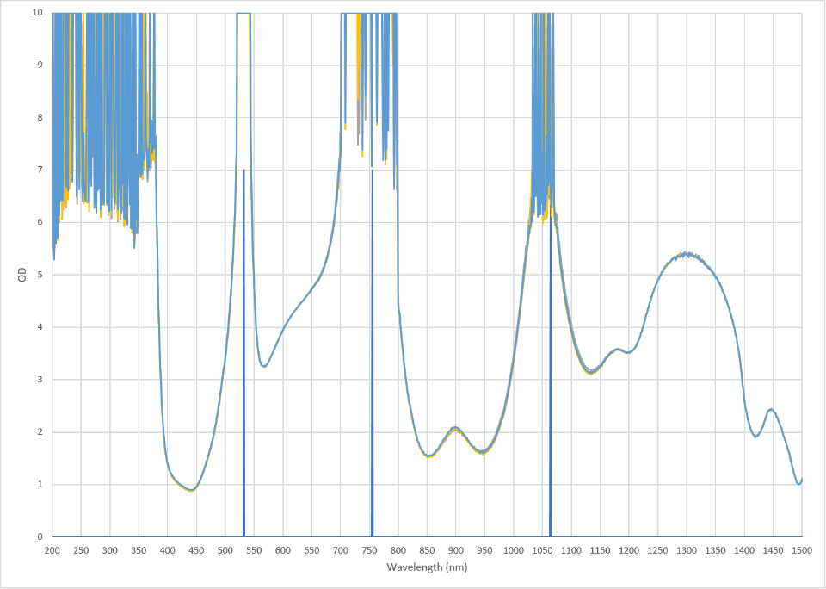
Task: Select the 1500 wavelength axis tick label
Action: click(801, 550)
